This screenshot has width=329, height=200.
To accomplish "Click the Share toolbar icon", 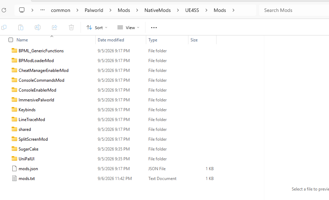I will [54, 27].
